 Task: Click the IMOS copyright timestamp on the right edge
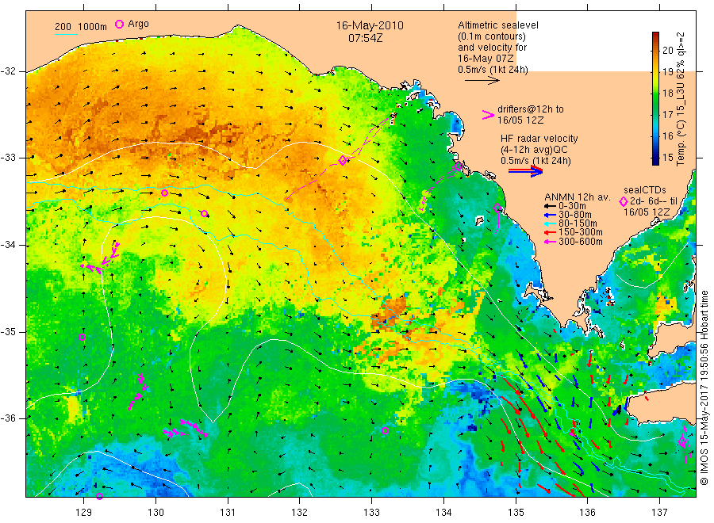(704, 388)
